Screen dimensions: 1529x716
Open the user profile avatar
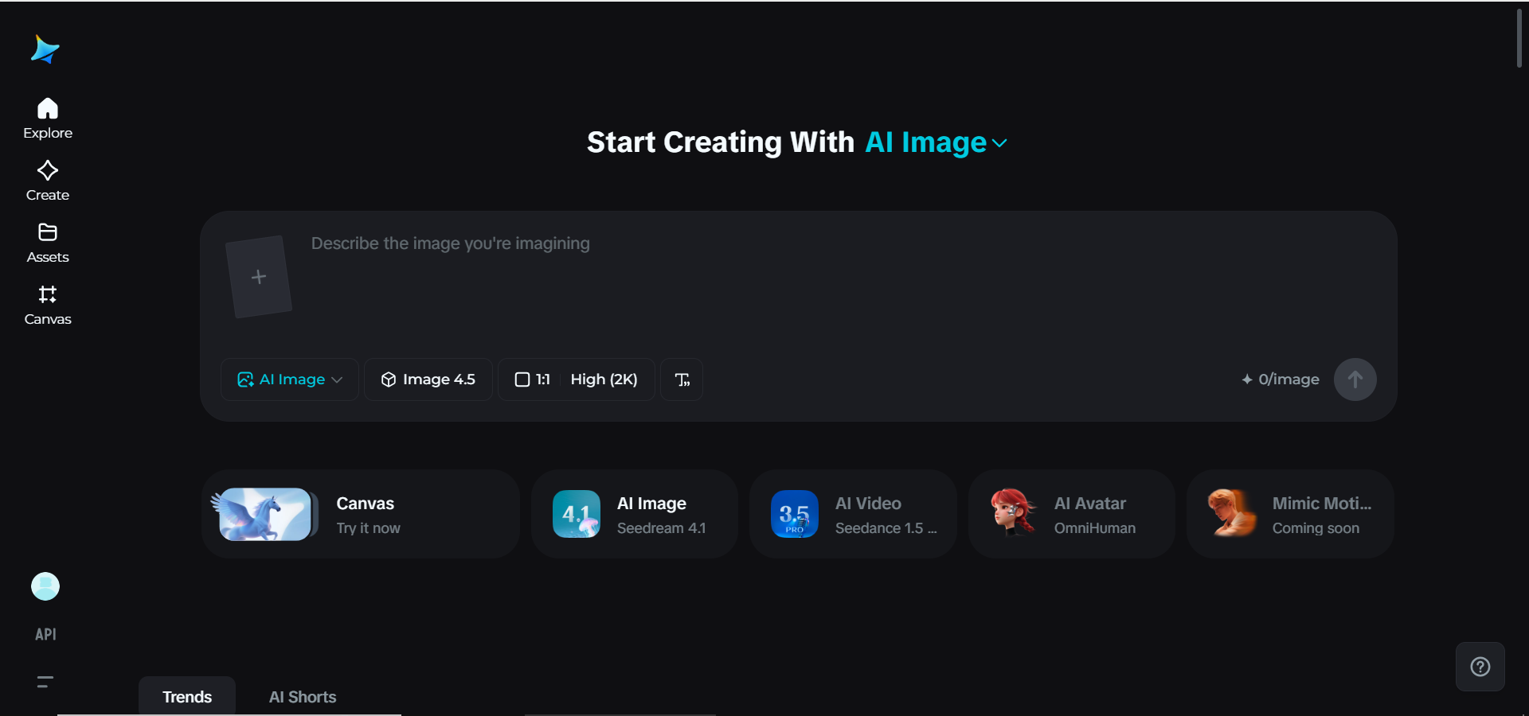[x=45, y=586]
